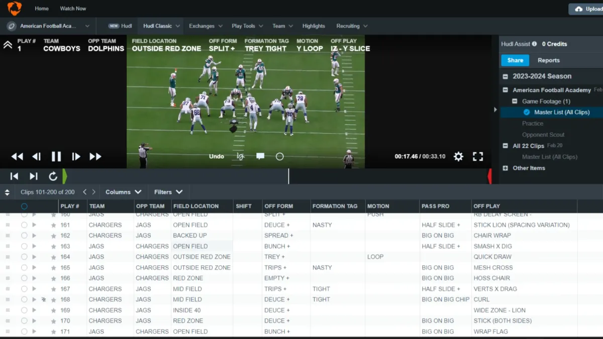Viewport: 603px width, 339px height.
Task: Click the Hudl Assist info icon
Action: [x=534, y=44]
